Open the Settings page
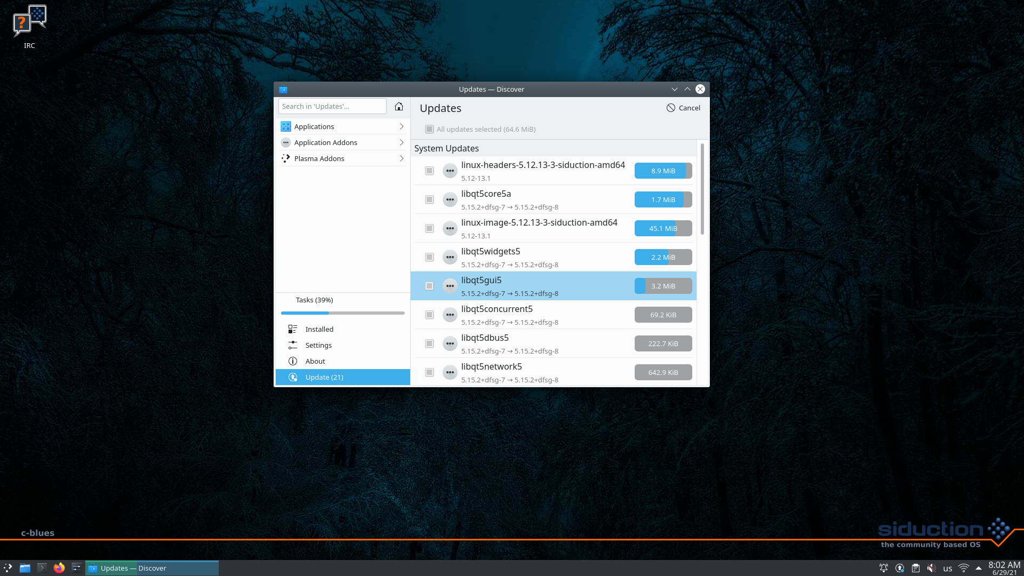1024x576 pixels. (342, 345)
